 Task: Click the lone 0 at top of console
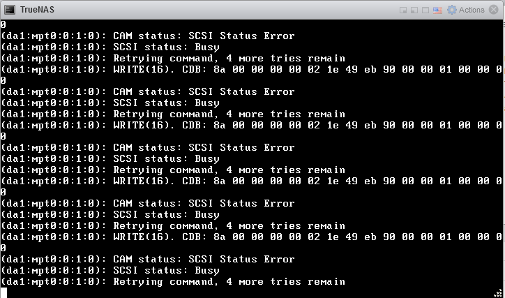click(x=3, y=24)
